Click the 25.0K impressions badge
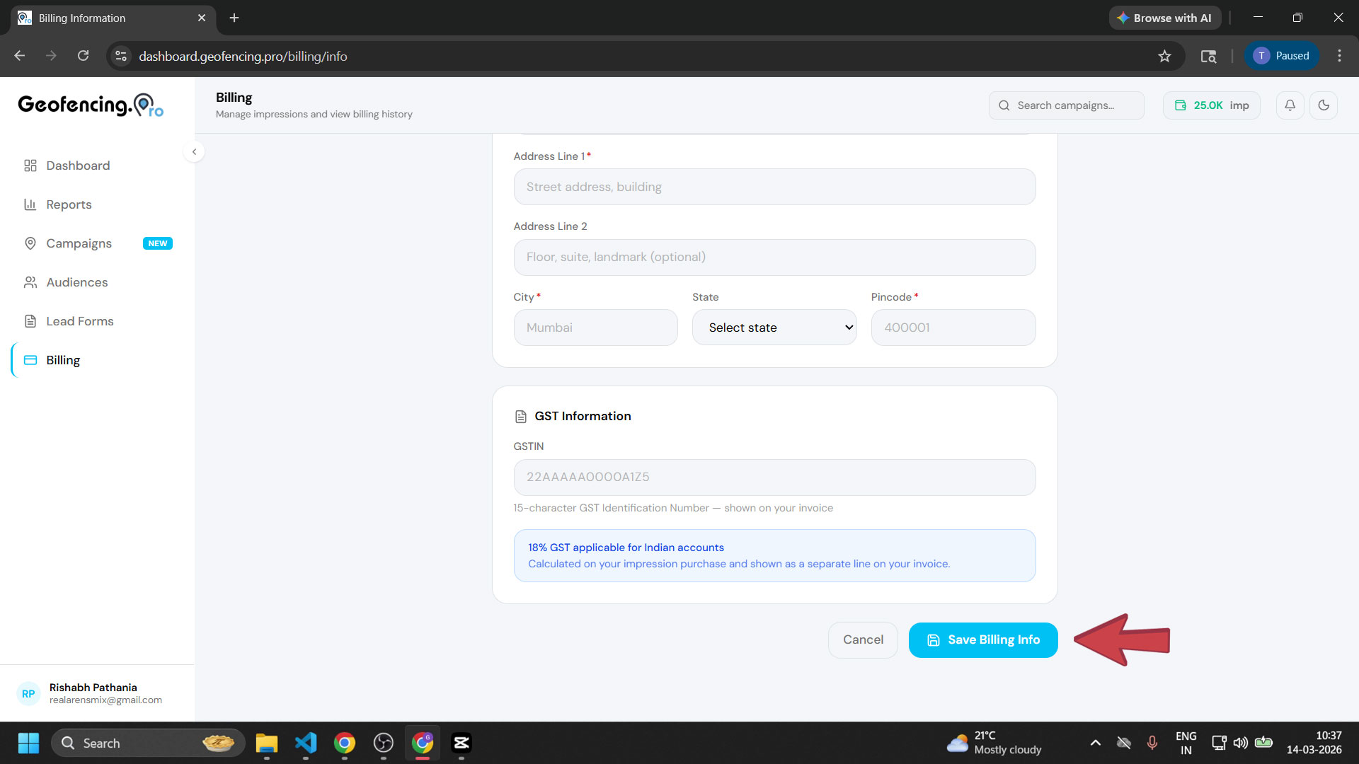The image size is (1359, 764). [1211, 105]
